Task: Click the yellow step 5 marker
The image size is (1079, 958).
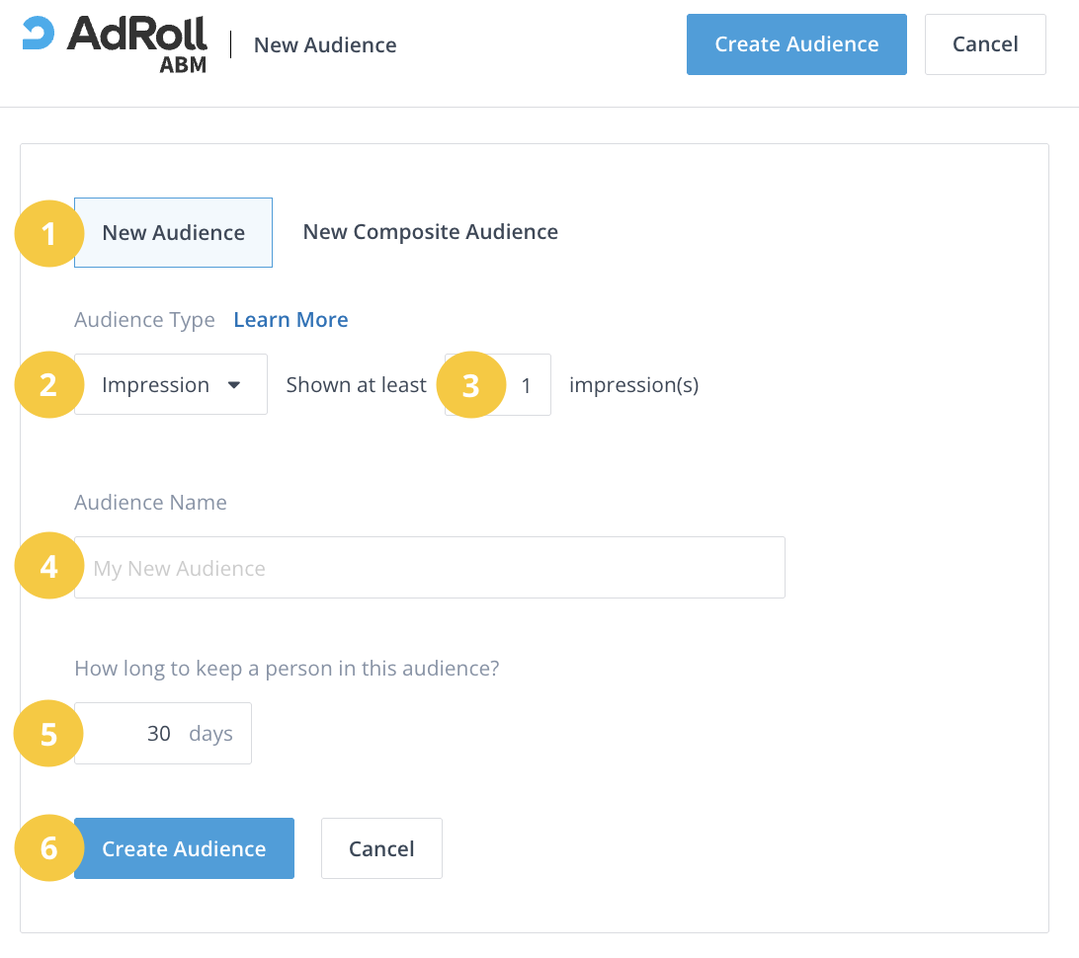Action: [47, 734]
